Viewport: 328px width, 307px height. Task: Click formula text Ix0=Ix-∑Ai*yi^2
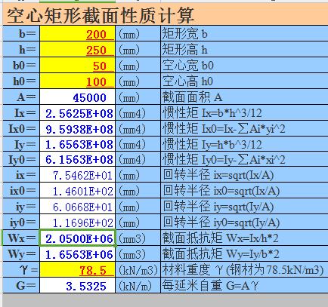243,129
